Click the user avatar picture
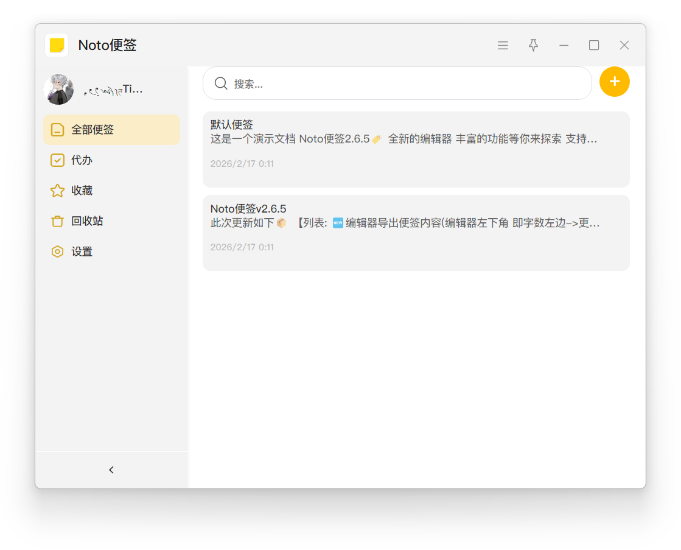This screenshot has width=681, height=550. (58, 90)
